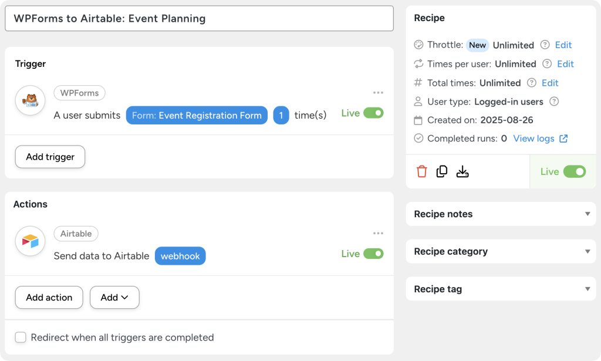Delete the recipe using the trash icon
601x361 pixels.
point(421,171)
